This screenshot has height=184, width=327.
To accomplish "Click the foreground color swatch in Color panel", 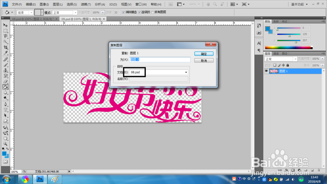I will tap(267, 28).
